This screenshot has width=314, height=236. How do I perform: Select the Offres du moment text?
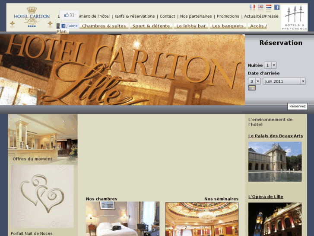pos(32,159)
